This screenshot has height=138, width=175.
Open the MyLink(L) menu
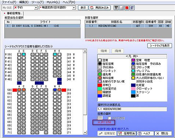53,2
